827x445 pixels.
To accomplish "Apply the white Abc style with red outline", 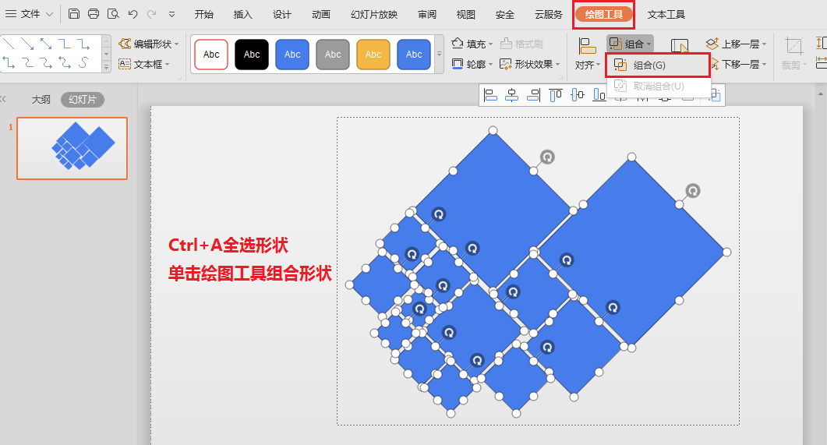I will 211,55.
